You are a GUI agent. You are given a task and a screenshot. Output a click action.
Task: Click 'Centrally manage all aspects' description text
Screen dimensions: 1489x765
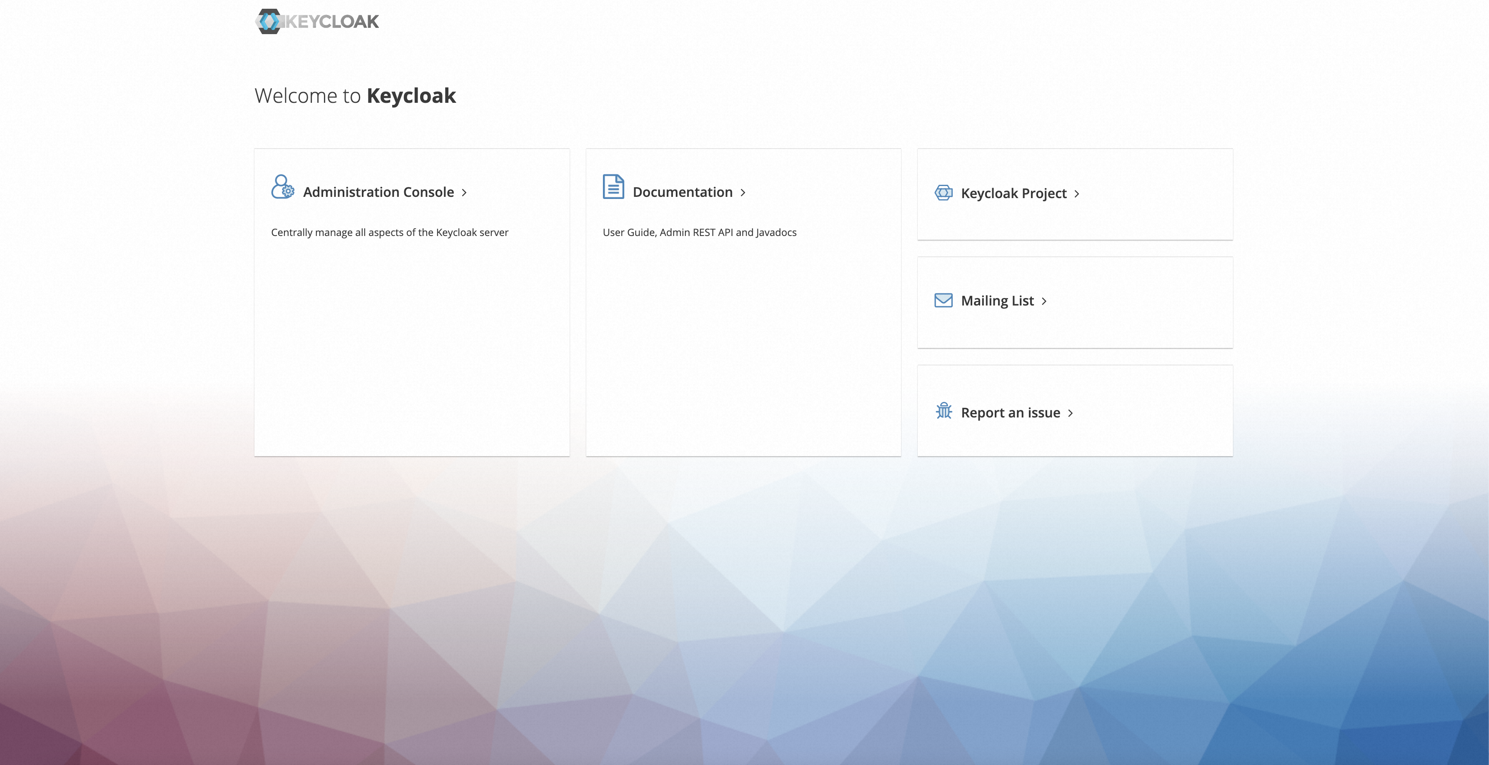click(x=390, y=232)
